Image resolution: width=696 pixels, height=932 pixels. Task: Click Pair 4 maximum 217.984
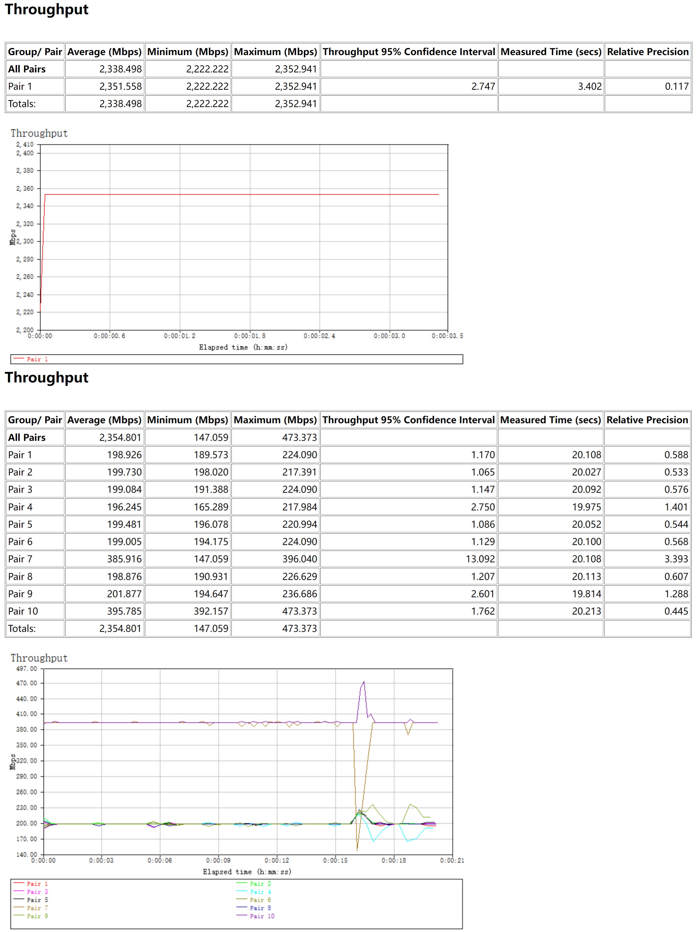pos(299,507)
